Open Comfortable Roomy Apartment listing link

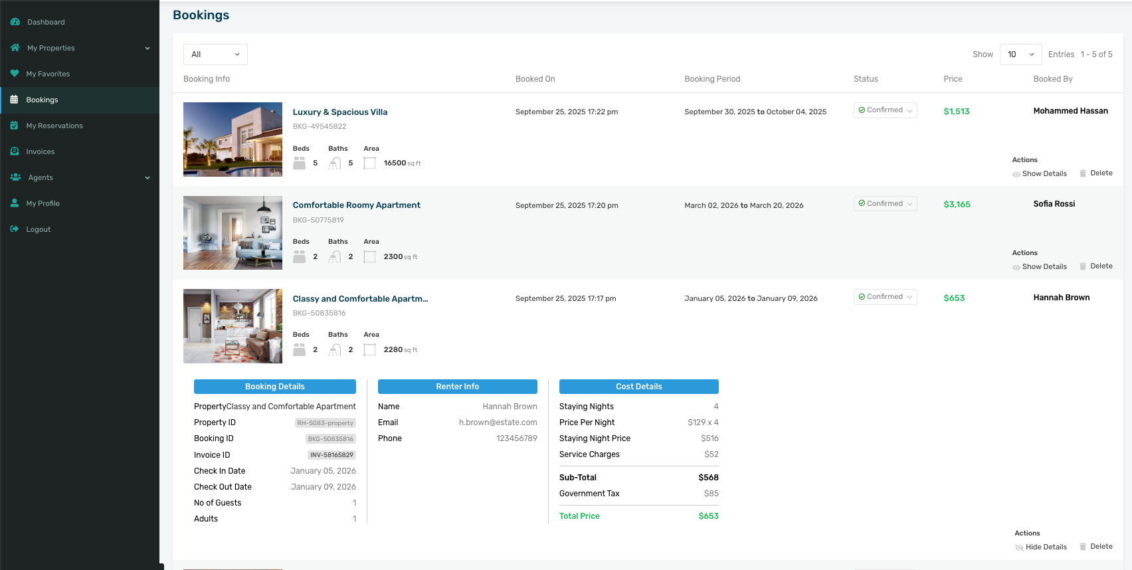tap(357, 205)
